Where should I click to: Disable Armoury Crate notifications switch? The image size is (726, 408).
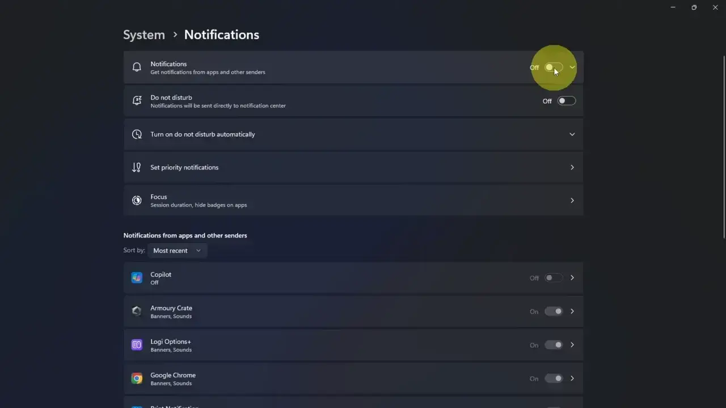(x=554, y=311)
